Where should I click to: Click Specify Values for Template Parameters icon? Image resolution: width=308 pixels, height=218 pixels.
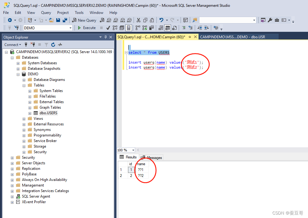[216, 28]
